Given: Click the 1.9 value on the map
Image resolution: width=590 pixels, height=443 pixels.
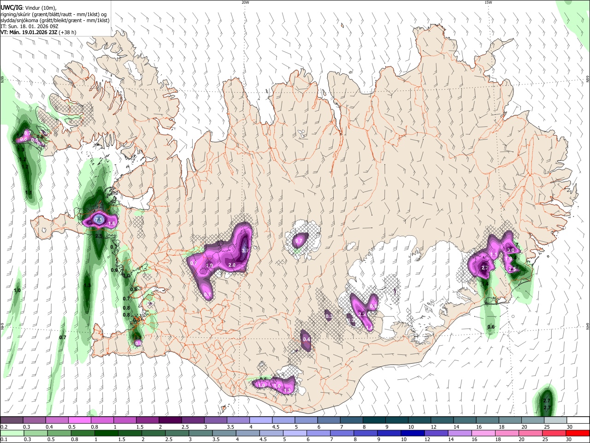Looking at the screenshot, I should tap(209, 266).
